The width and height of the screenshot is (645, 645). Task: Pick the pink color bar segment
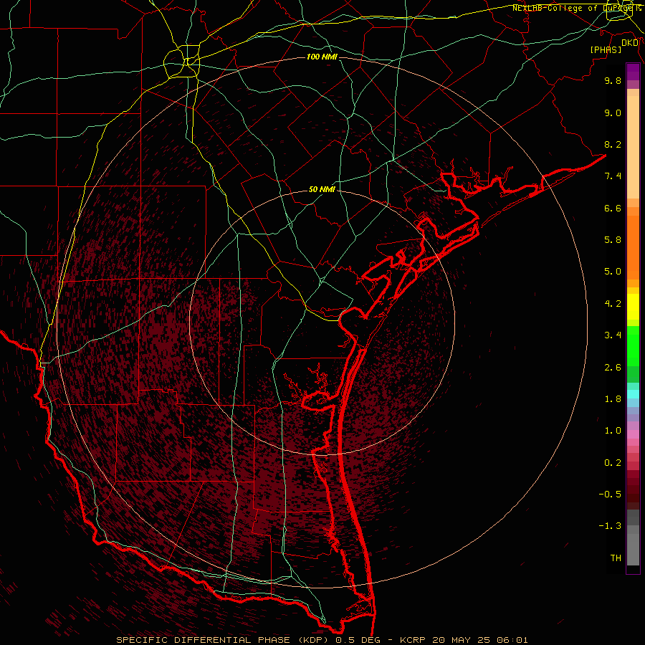click(633, 434)
